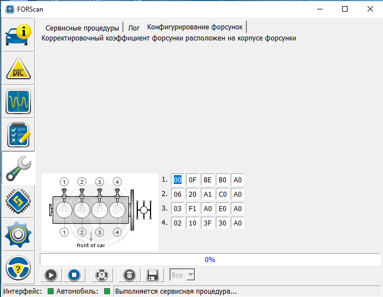Click injector 1 field containing 'B0'
383x297 pixels.
tap(222, 180)
